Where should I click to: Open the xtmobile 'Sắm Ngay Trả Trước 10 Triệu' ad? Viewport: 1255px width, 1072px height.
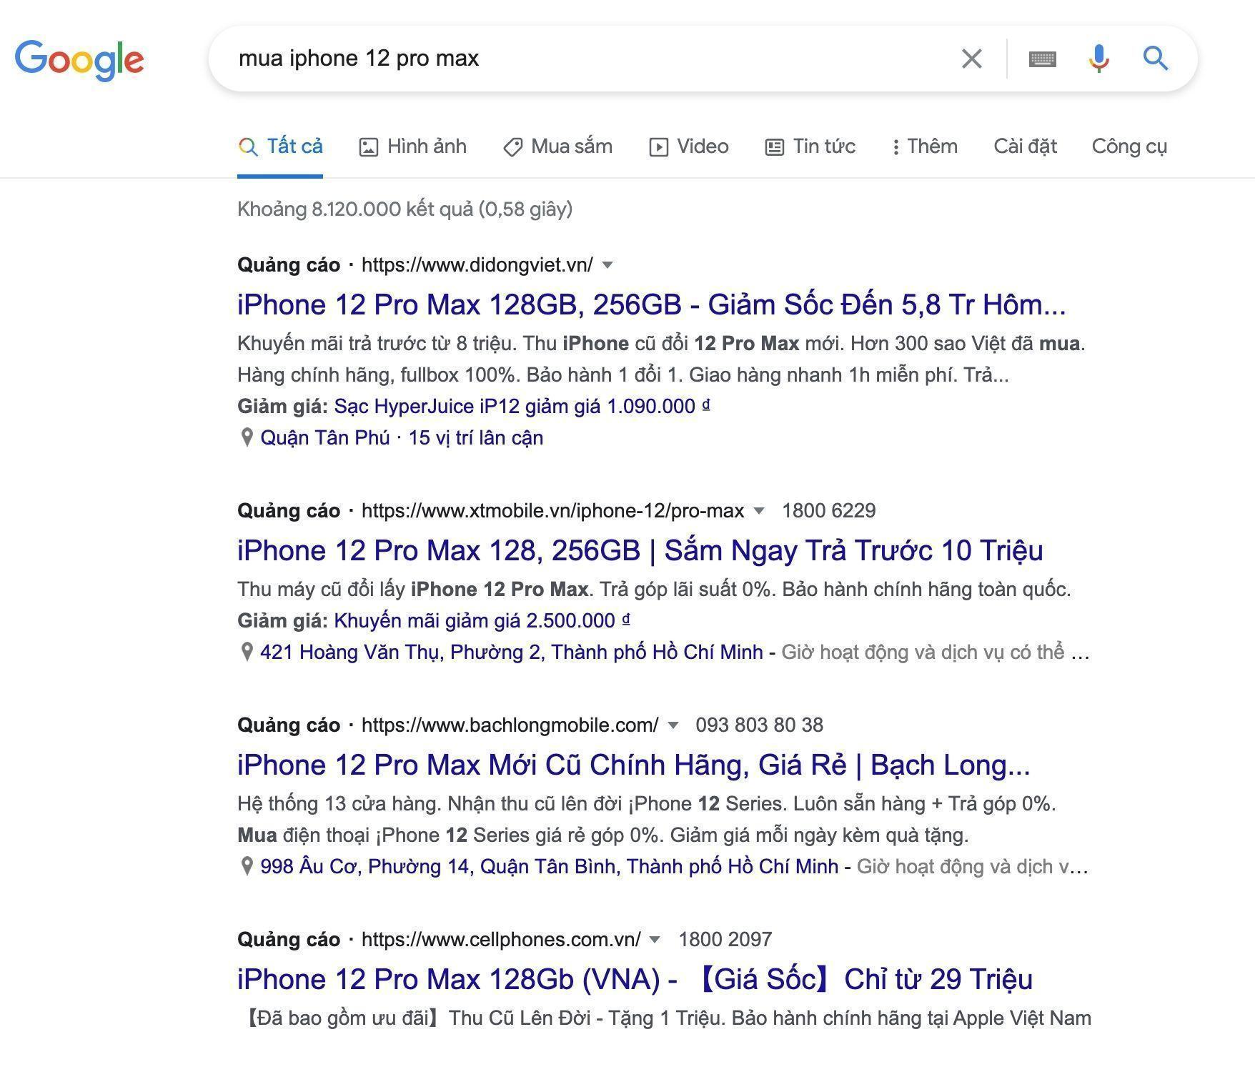[x=640, y=551]
